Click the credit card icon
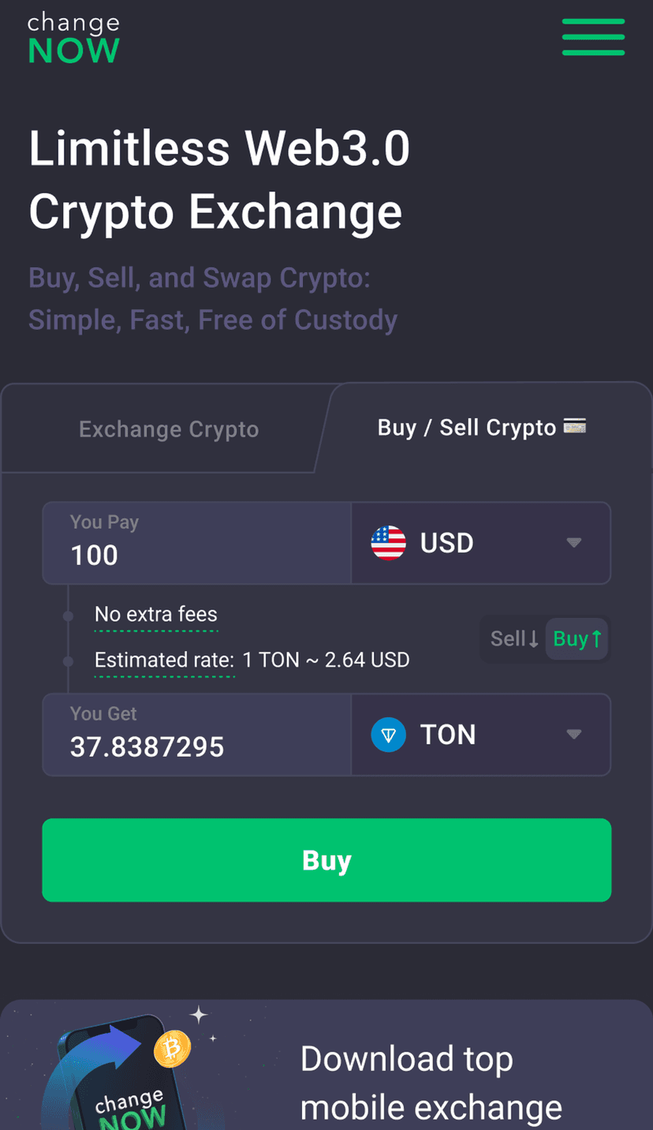Image resolution: width=653 pixels, height=1130 pixels. tap(575, 428)
